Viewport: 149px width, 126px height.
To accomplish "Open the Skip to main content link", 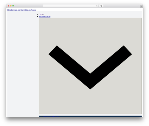I will click(x=16, y=10).
